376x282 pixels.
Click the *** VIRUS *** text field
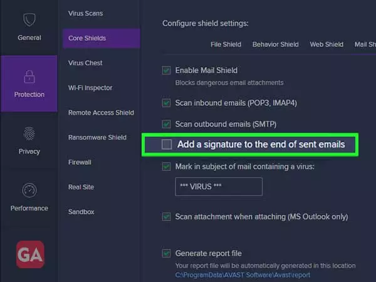(x=219, y=187)
